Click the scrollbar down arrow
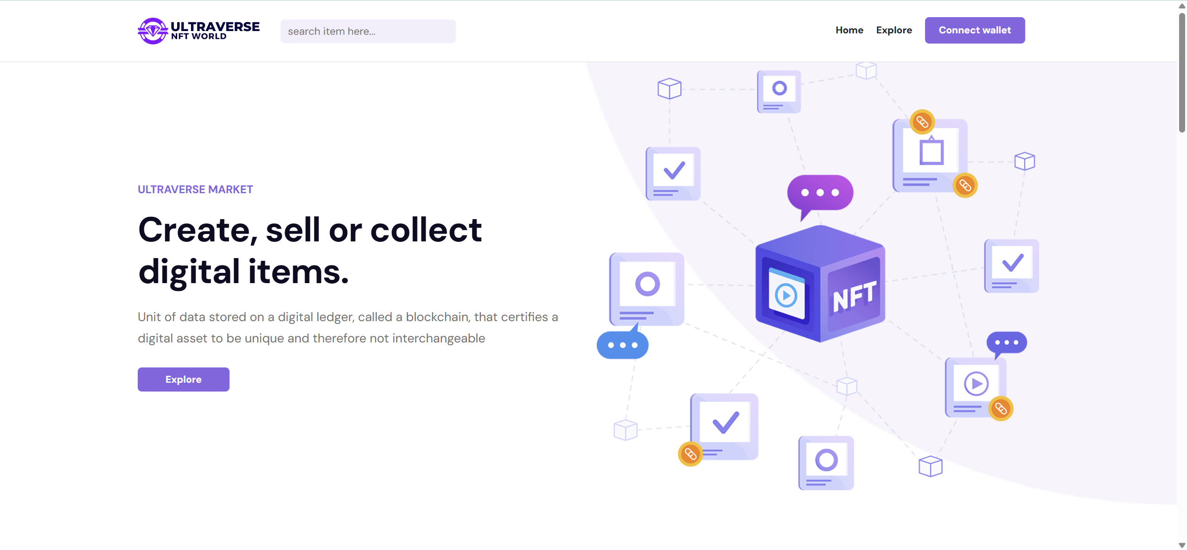The image size is (1187, 550). pyautogui.click(x=1182, y=545)
